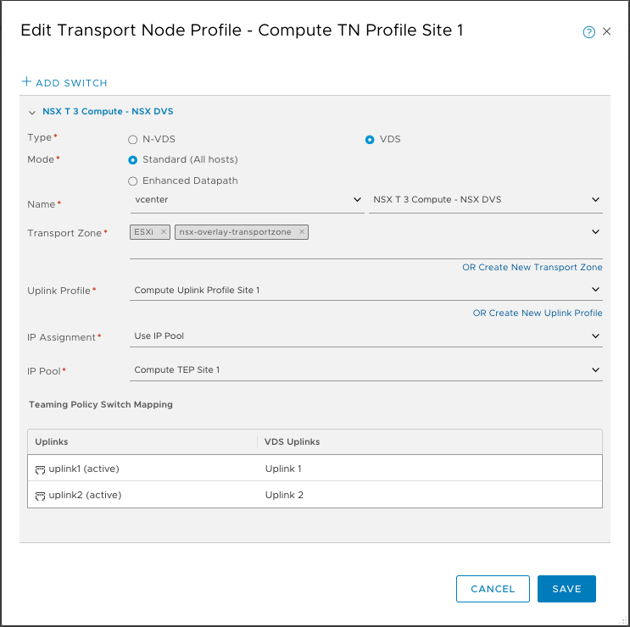Choose Standard (All hosts) mode
630x627 pixels.
coord(132,160)
